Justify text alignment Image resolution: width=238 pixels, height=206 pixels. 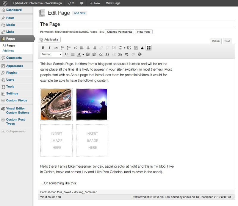(73, 54)
